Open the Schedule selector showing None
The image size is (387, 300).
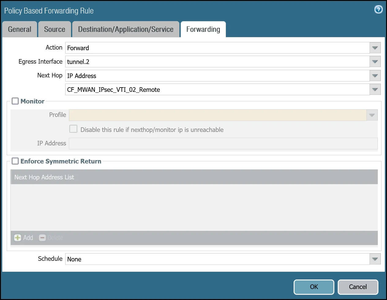pyautogui.click(x=214, y=259)
